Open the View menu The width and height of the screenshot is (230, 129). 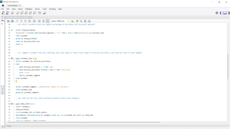tap(14, 9)
